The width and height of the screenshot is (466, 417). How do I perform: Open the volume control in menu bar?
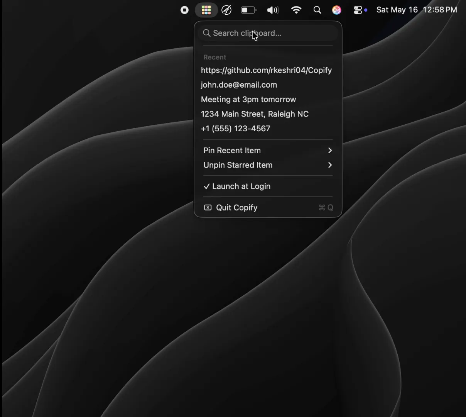click(x=273, y=10)
